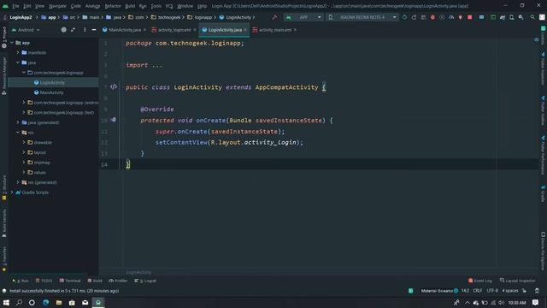547x308 pixels.
Task: Collapse the app tree node
Action: 12,43
